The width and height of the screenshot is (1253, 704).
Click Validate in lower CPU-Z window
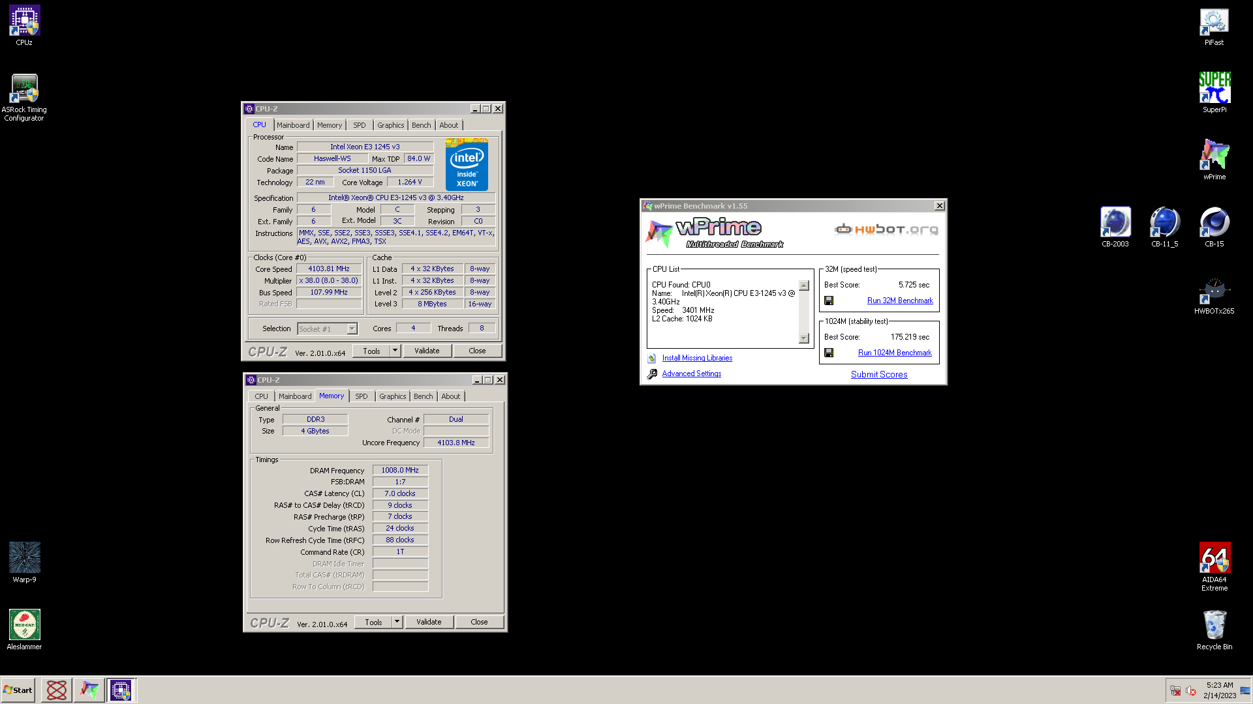coord(429,622)
